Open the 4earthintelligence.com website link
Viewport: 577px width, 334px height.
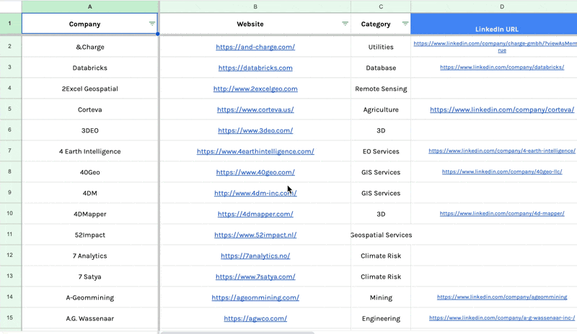pyautogui.click(x=255, y=151)
